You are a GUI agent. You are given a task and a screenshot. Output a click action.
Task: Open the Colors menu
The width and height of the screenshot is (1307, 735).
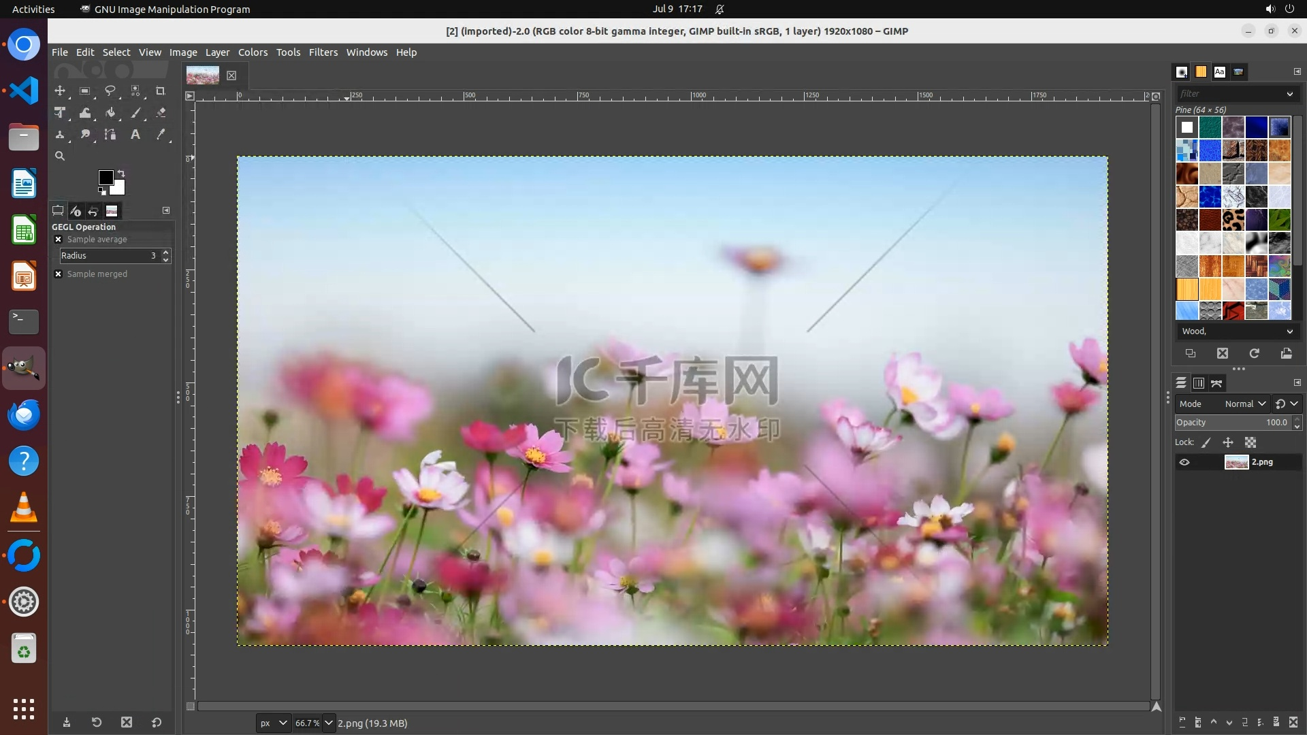click(x=253, y=52)
